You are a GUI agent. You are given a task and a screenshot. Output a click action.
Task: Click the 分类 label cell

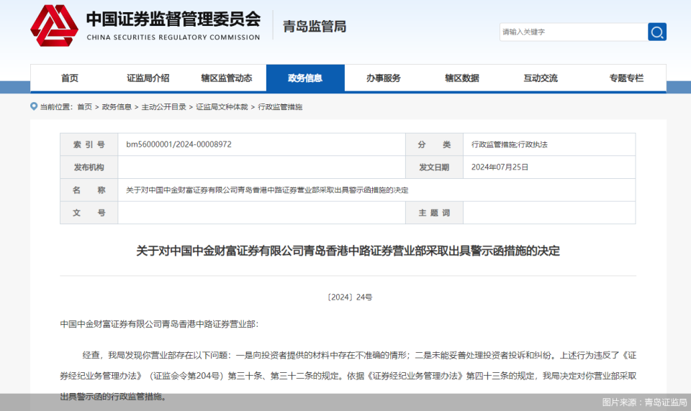(x=434, y=144)
